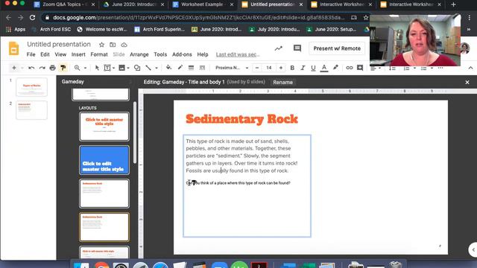The image size is (477, 268).
Task: Bookmark this page with the star icon
Action: point(366,18)
